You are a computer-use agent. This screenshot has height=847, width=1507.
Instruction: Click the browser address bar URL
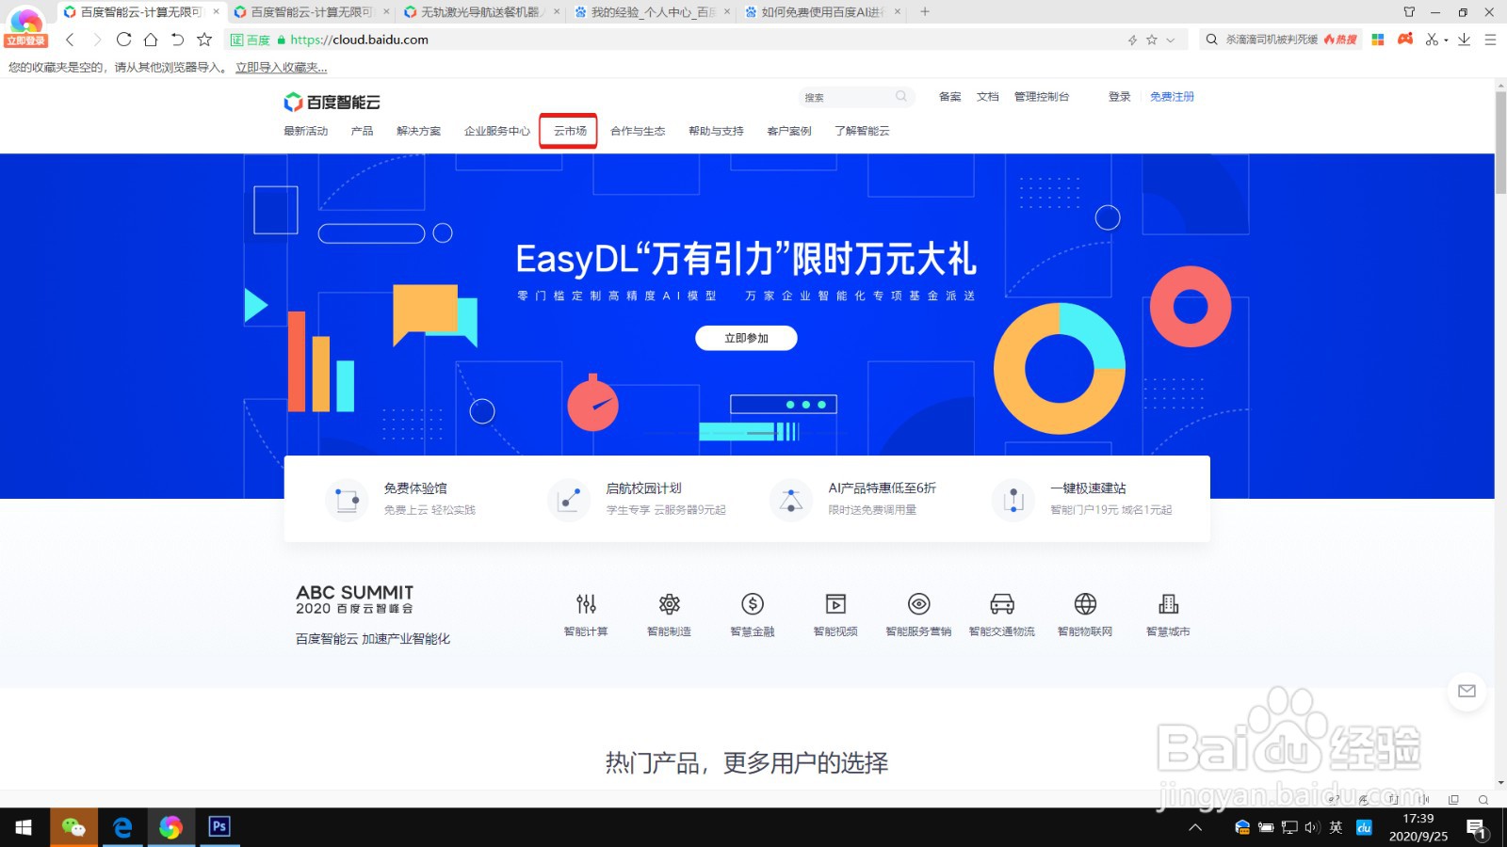[359, 40]
